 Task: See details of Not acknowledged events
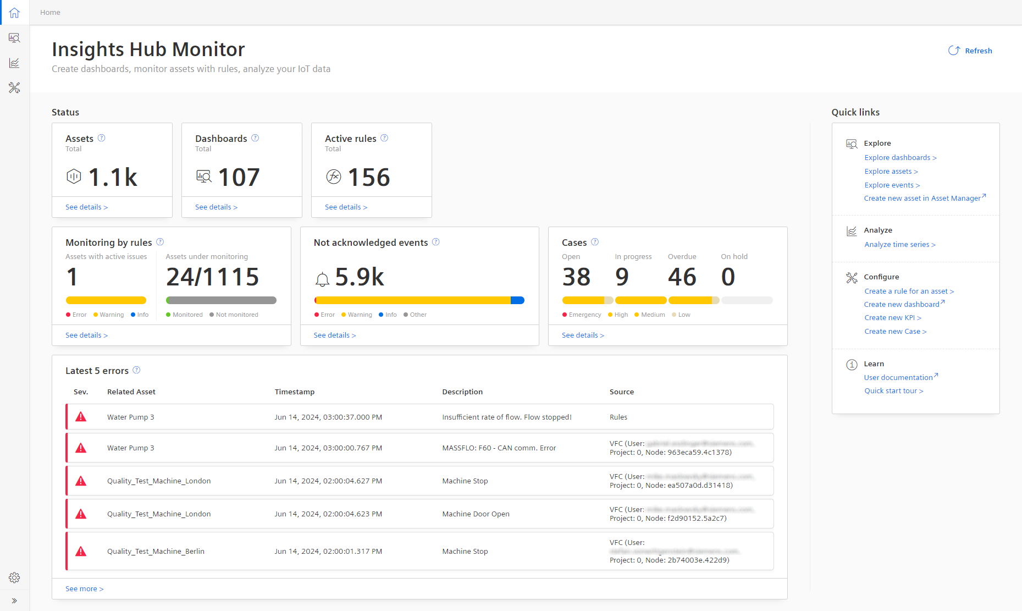tap(335, 335)
